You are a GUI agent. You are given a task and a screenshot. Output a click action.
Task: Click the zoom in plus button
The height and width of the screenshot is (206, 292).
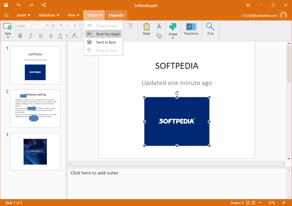[283, 203]
